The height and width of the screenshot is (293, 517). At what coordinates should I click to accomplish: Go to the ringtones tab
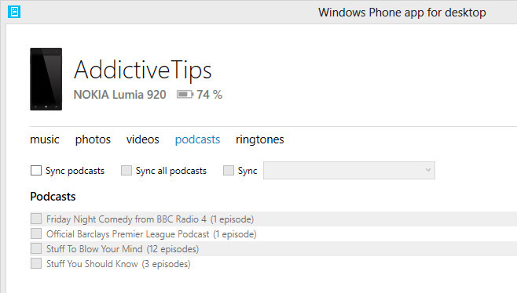[260, 139]
